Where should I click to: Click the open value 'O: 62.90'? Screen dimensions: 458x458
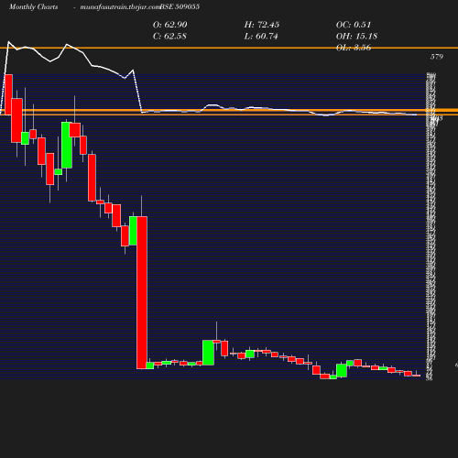(170, 25)
